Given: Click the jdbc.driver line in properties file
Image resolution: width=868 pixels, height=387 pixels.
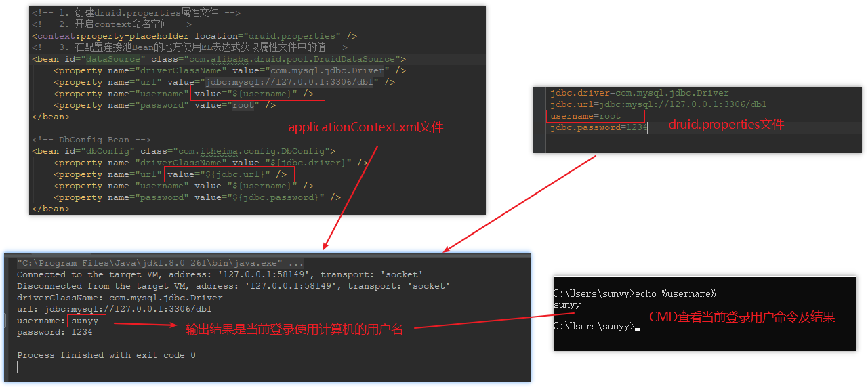Looking at the screenshot, I should pyautogui.click(x=639, y=93).
